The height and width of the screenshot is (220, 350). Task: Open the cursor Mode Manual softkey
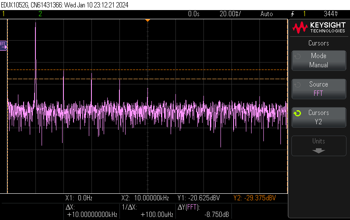click(319, 60)
